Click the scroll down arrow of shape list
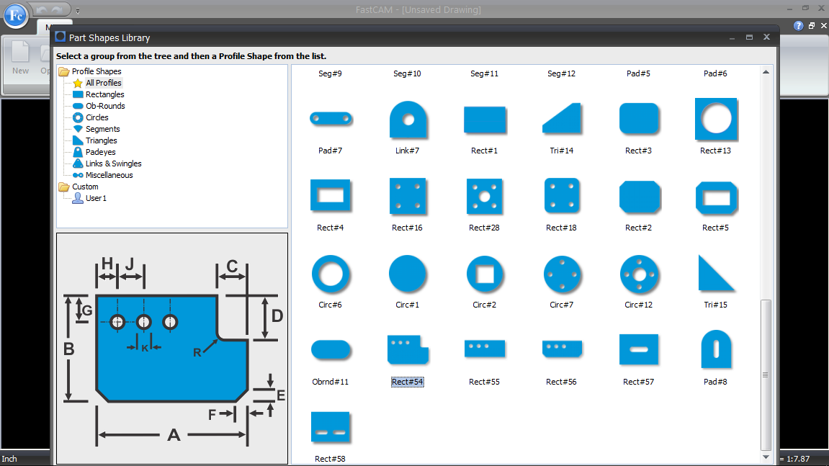 click(766, 457)
